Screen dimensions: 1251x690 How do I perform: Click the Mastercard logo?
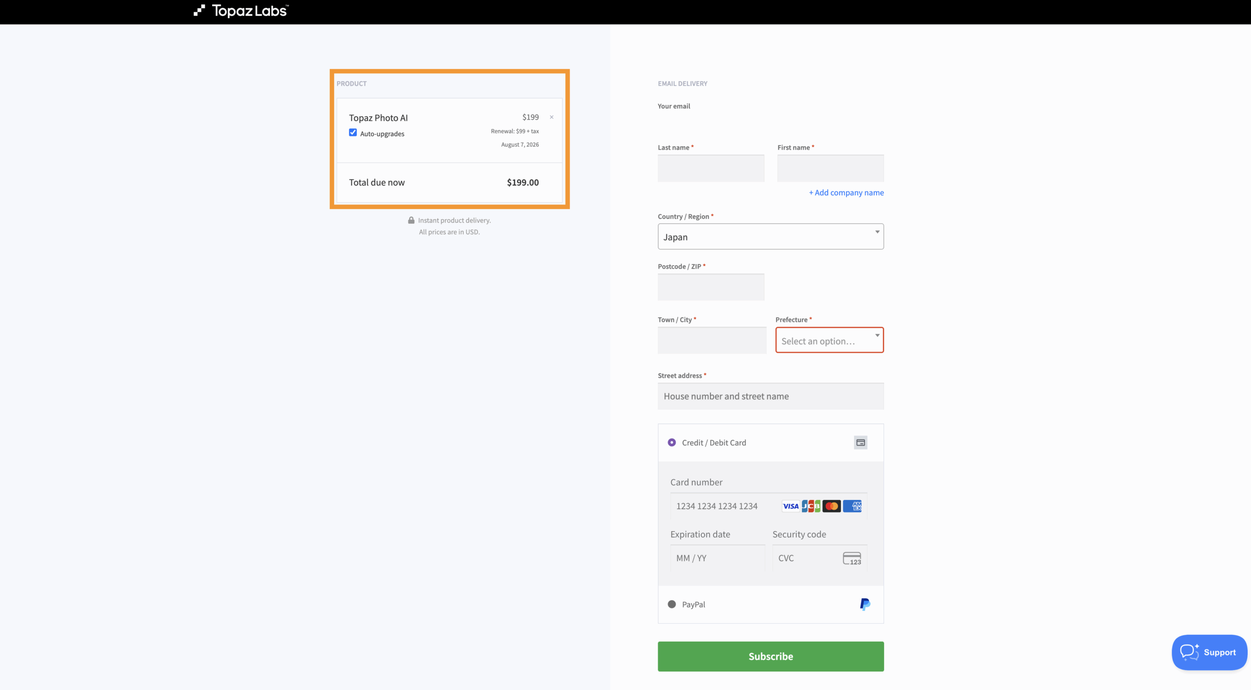click(832, 506)
